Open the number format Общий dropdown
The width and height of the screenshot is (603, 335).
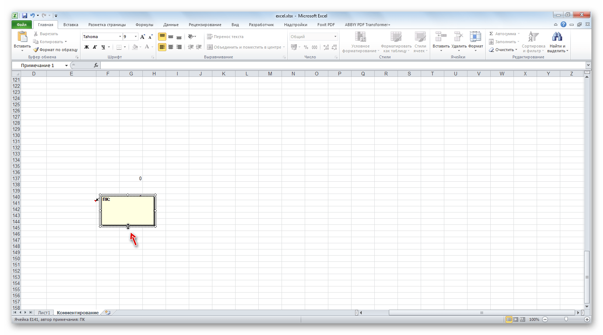335,37
